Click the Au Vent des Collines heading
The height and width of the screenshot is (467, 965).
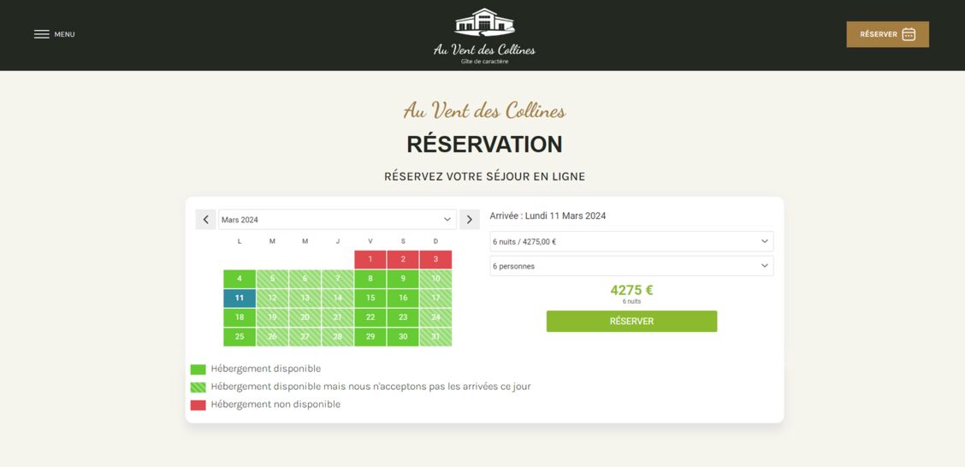484,110
